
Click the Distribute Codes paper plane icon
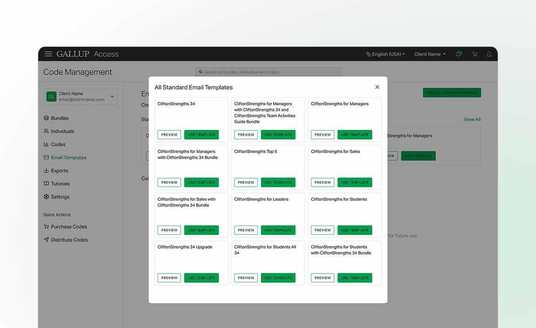pos(46,239)
